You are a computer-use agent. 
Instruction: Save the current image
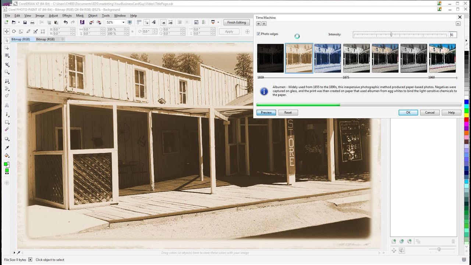(x=25, y=22)
